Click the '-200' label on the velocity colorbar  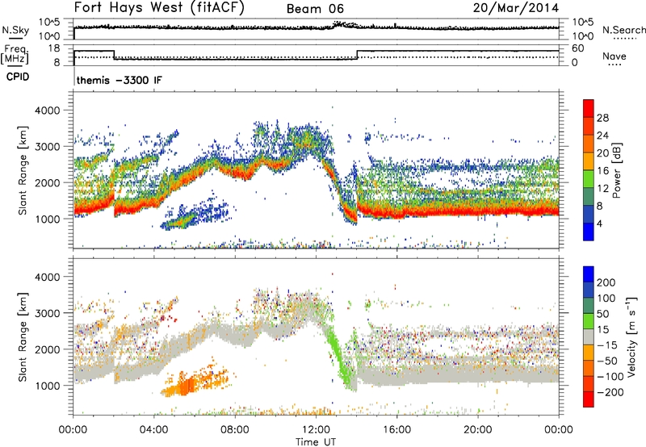point(610,392)
